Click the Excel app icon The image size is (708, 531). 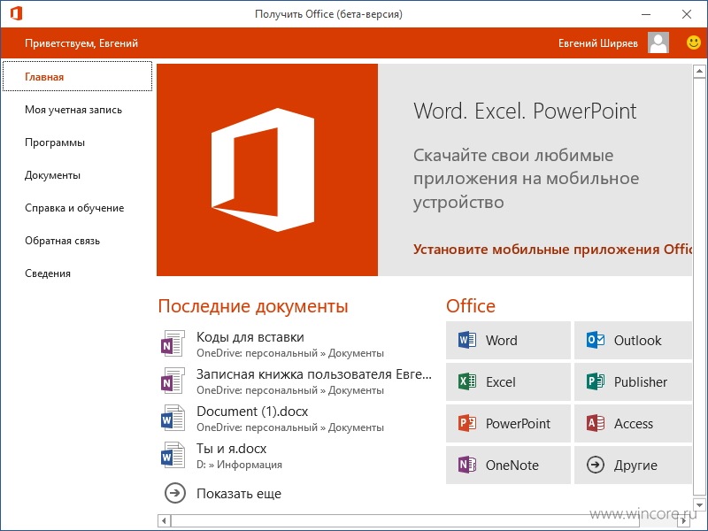pos(467,381)
